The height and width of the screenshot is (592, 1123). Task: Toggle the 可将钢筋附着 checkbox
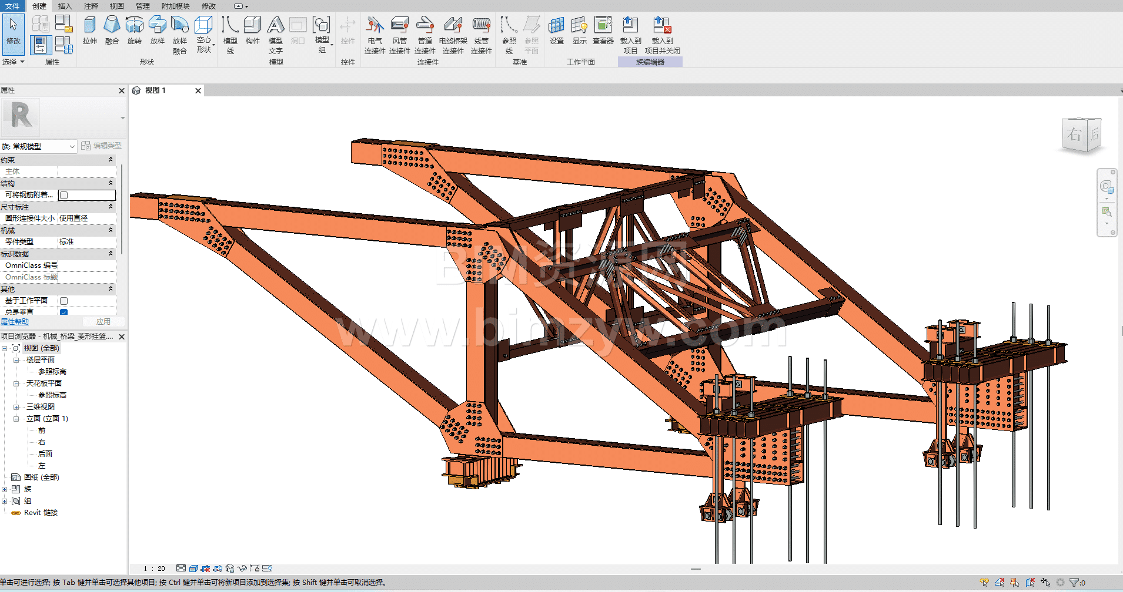point(64,195)
